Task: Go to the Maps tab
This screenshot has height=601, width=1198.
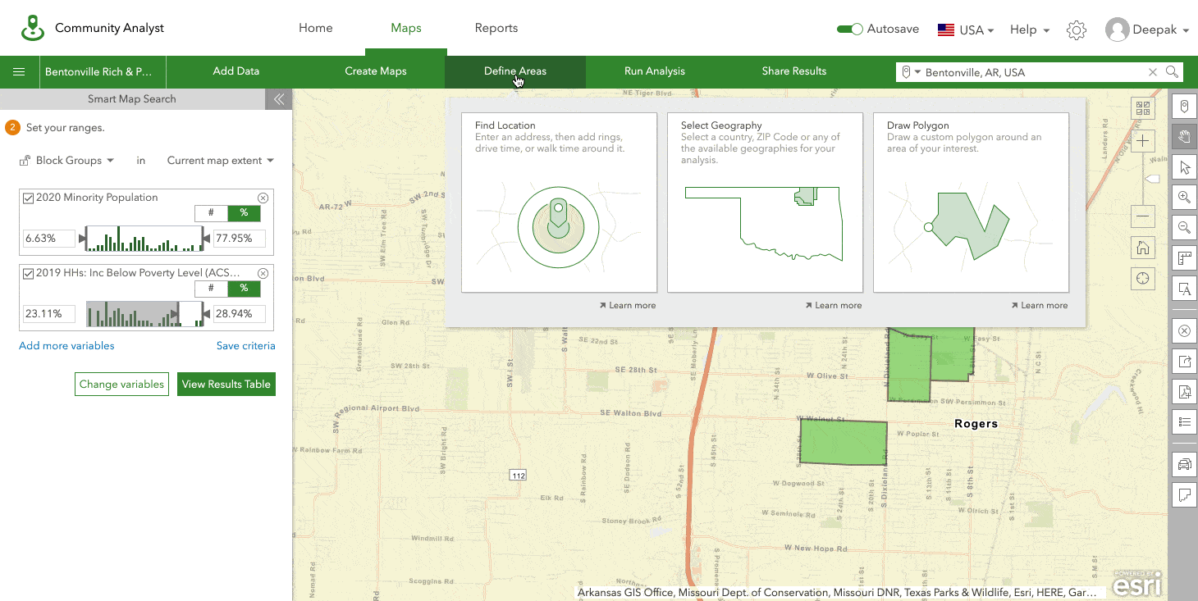Action: (406, 28)
